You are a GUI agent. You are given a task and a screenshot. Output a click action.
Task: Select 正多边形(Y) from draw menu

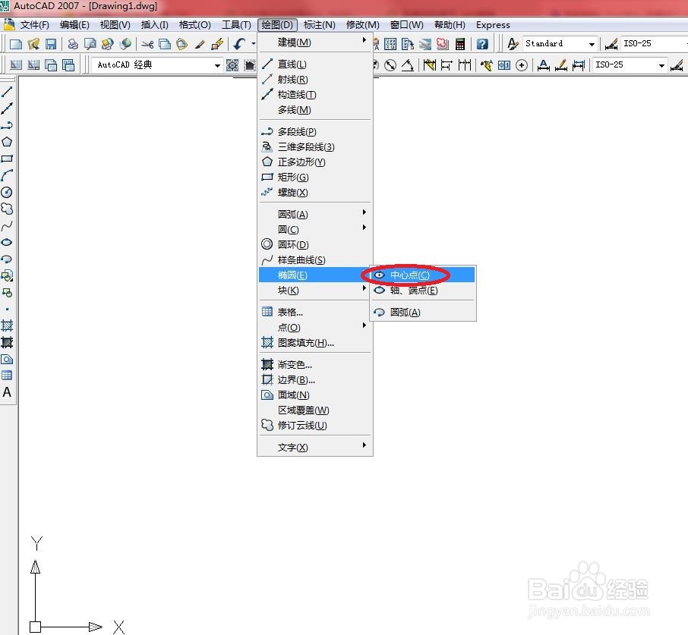[x=315, y=162]
